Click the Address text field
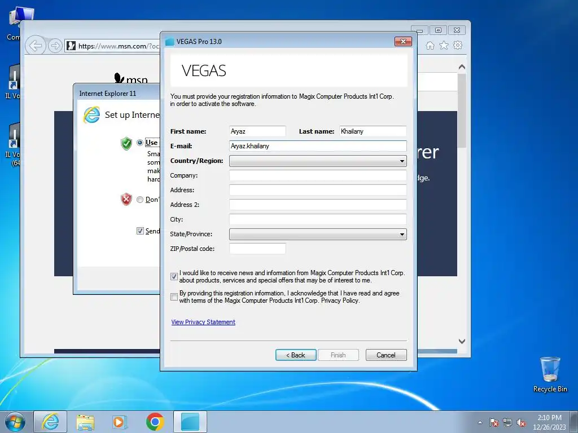The image size is (578, 433). pyautogui.click(x=318, y=191)
